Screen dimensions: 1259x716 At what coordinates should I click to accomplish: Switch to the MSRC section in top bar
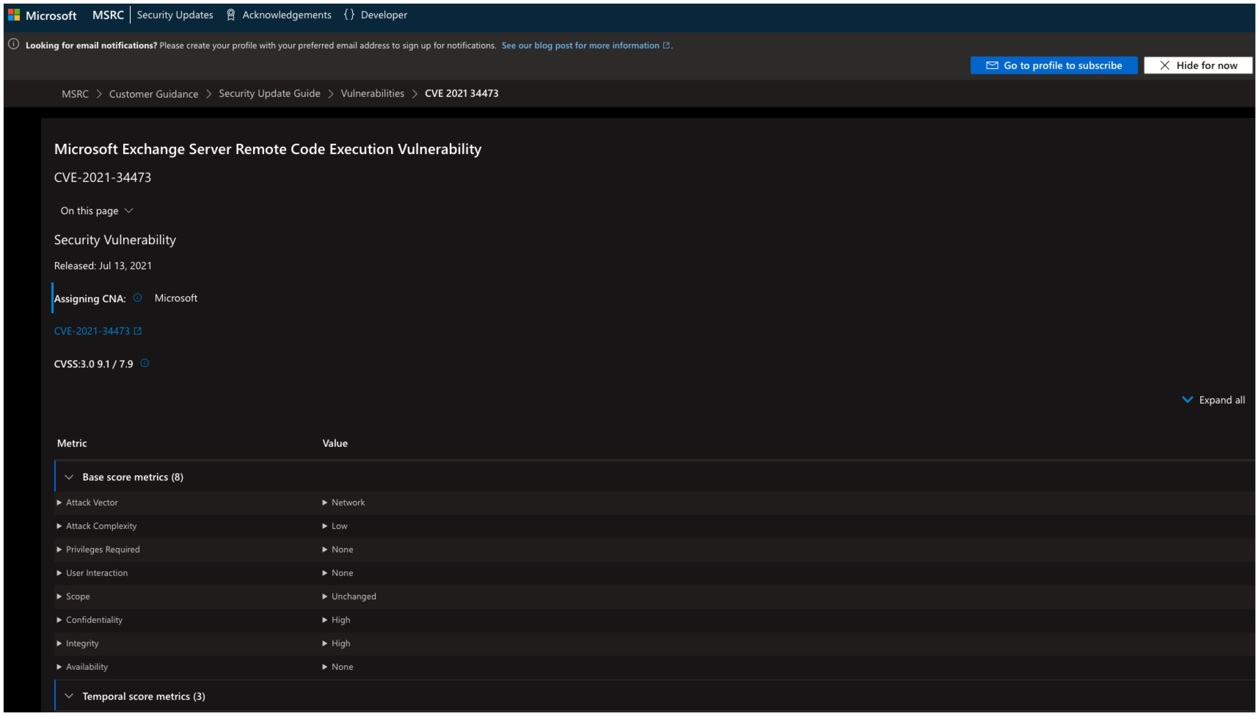(x=108, y=14)
